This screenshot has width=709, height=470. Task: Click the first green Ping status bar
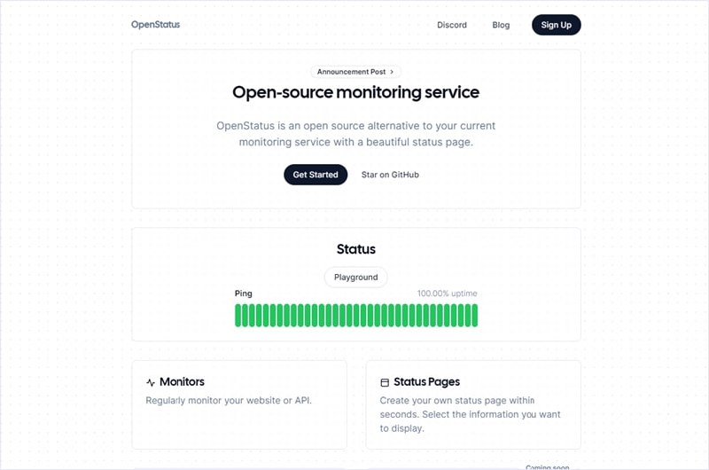[x=238, y=316]
